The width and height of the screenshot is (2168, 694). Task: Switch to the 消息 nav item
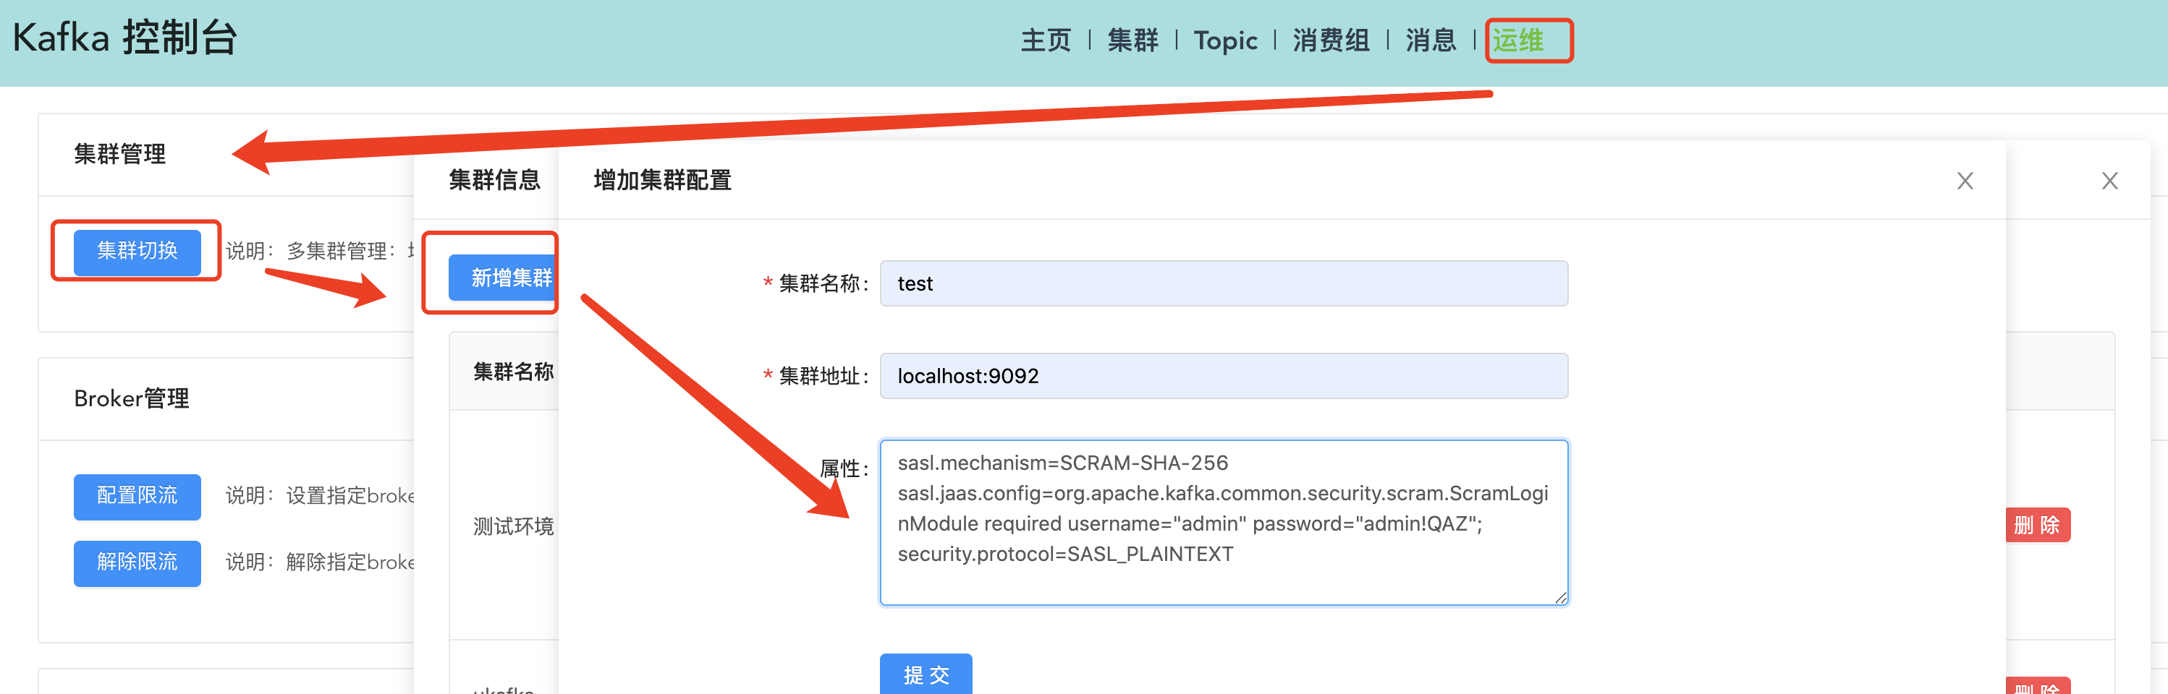pos(1431,40)
